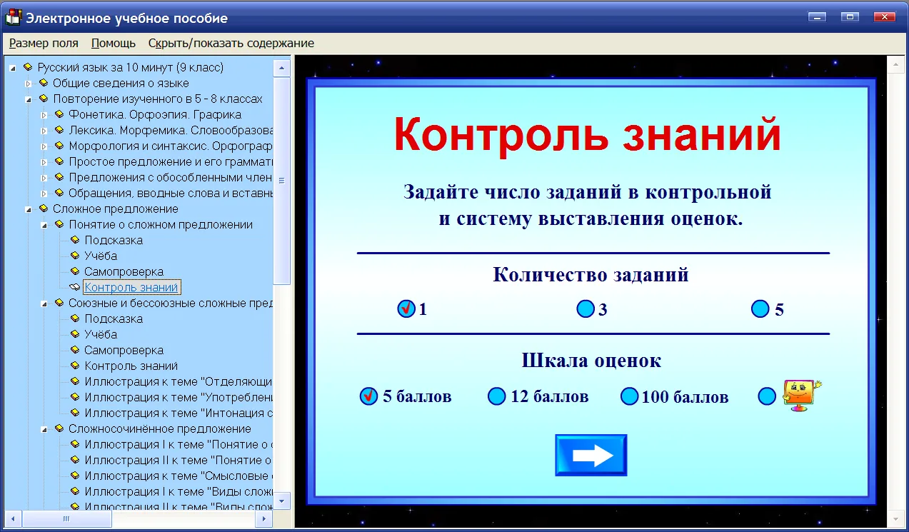This screenshot has height=532, width=909.
Task: Select 1 task radio button
Action: (406, 309)
